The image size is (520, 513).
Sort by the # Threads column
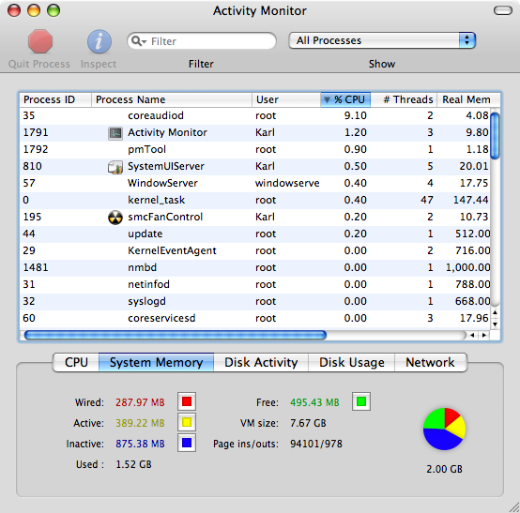pos(404,99)
